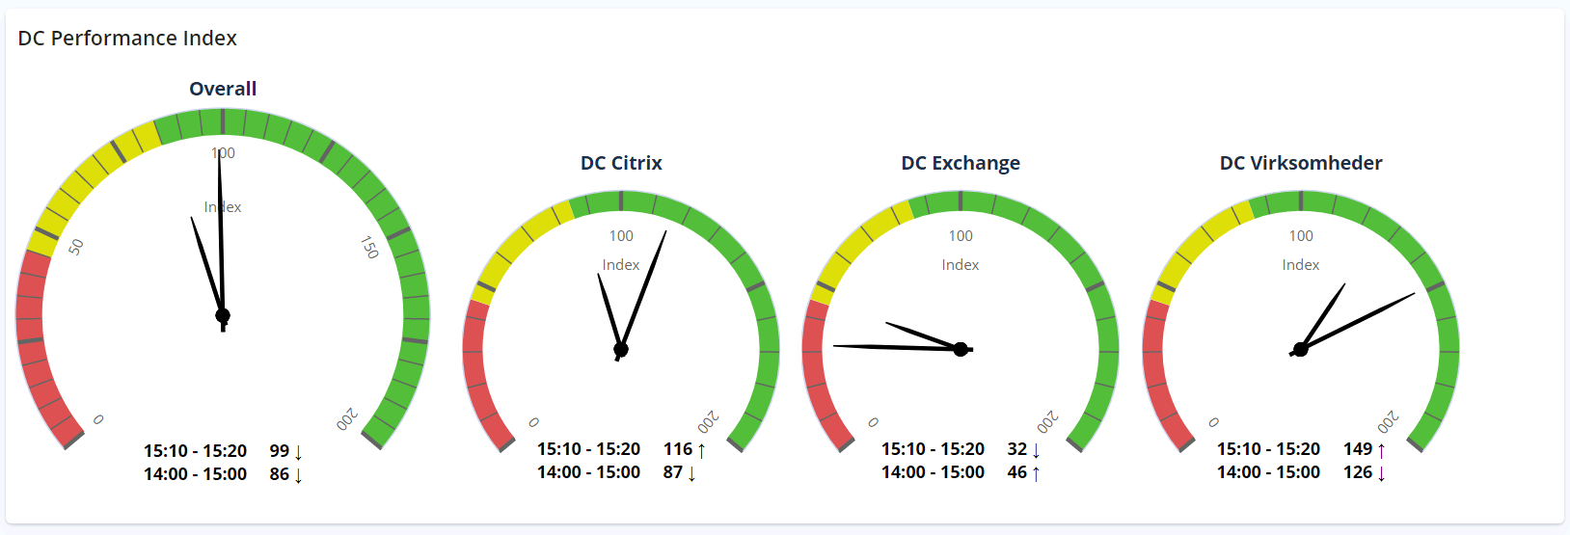The image size is (1570, 535).
Task: Click the DC Exchange gauge needle pivot
Action: pyautogui.click(x=961, y=349)
